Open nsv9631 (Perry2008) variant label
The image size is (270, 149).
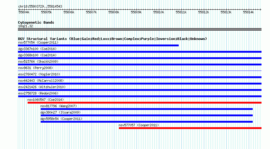pos(35,68)
